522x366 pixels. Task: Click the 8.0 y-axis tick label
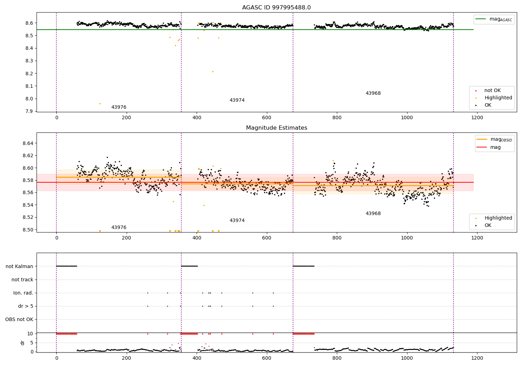pyautogui.click(x=29, y=99)
